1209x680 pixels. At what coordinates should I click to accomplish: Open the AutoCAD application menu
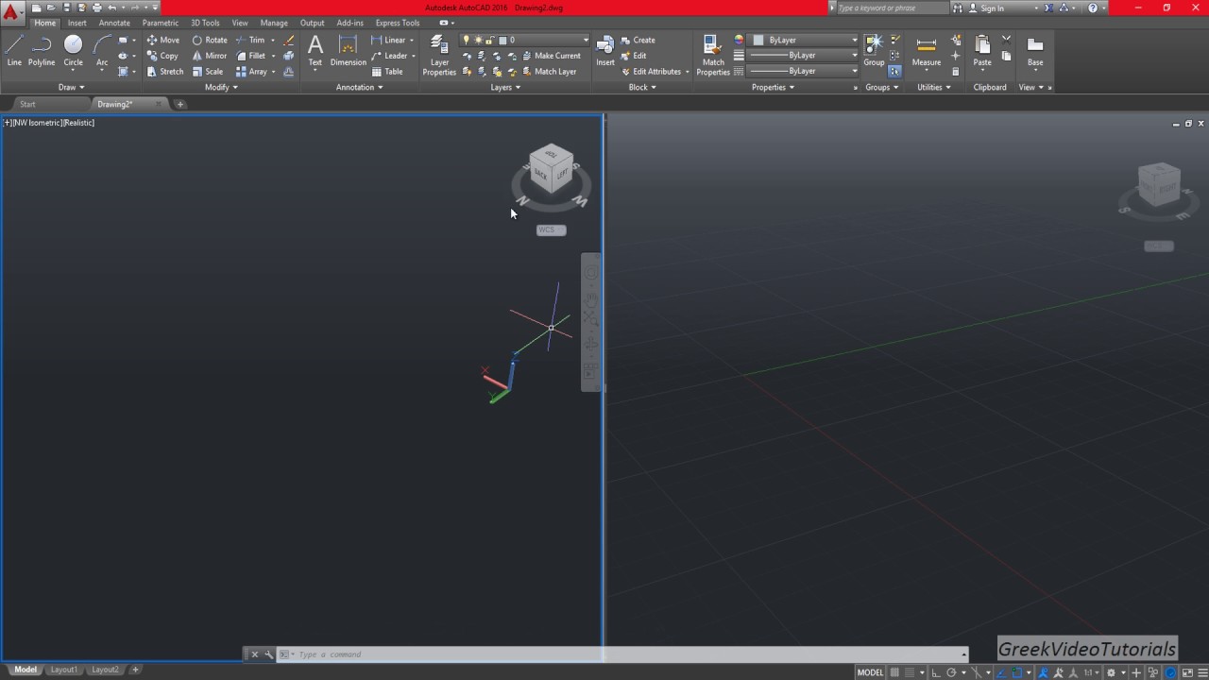click(10, 13)
